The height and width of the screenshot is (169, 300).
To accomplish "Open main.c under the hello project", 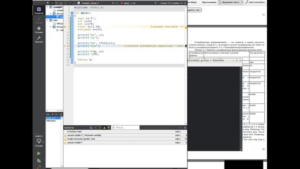I will click(60, 30).
